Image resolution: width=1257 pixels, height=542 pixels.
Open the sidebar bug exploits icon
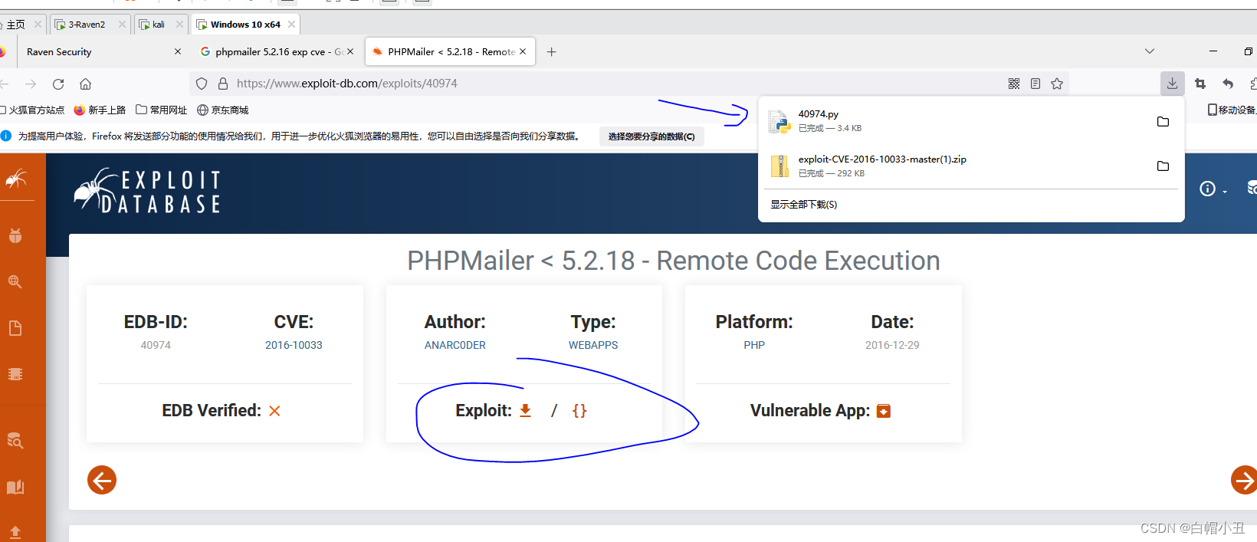coord(15,235)
